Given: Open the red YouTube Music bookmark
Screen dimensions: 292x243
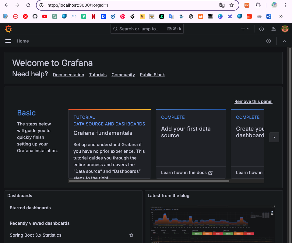Looking at the screenshot, I should pos(25,16).
